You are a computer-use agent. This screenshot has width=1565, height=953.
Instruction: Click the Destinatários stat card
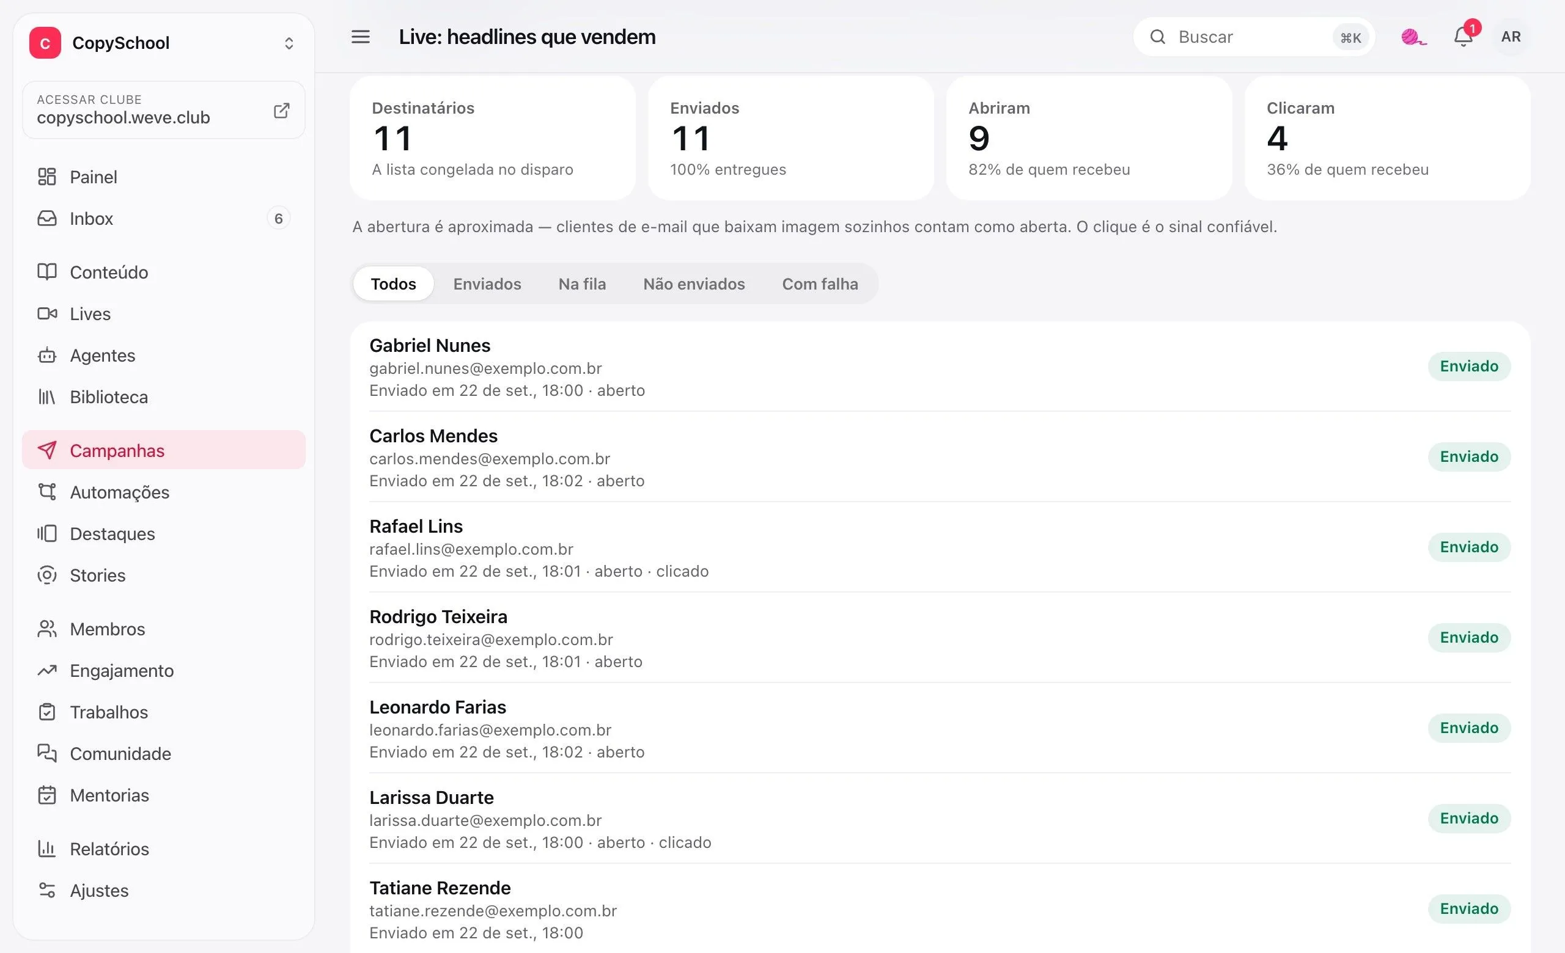[x=492, y=138]
